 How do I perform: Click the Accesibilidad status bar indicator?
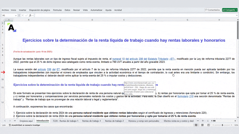click(25, 125)
